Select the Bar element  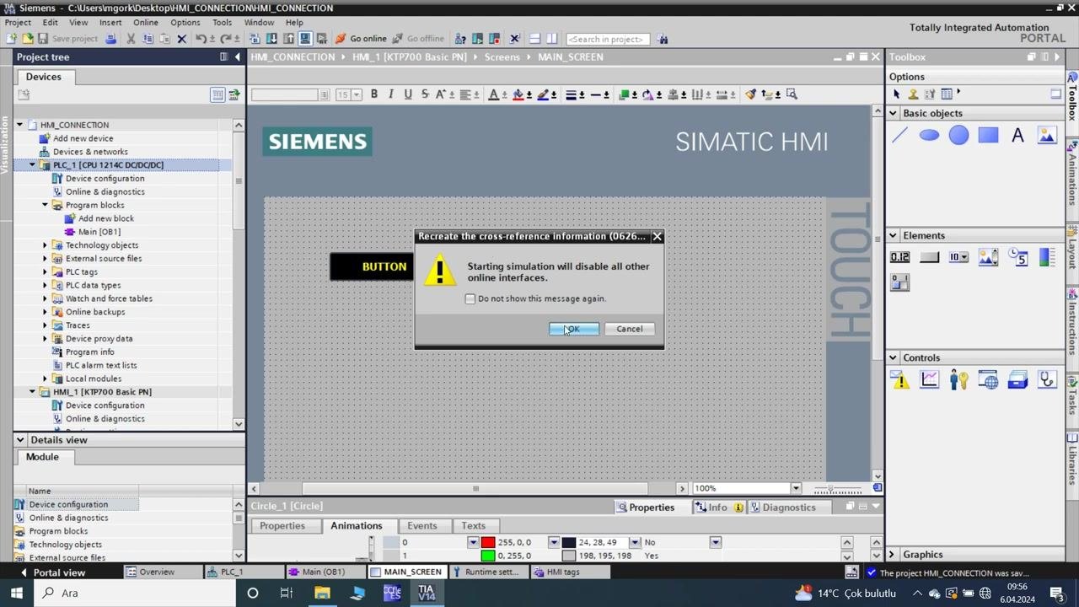point(1046,257)
